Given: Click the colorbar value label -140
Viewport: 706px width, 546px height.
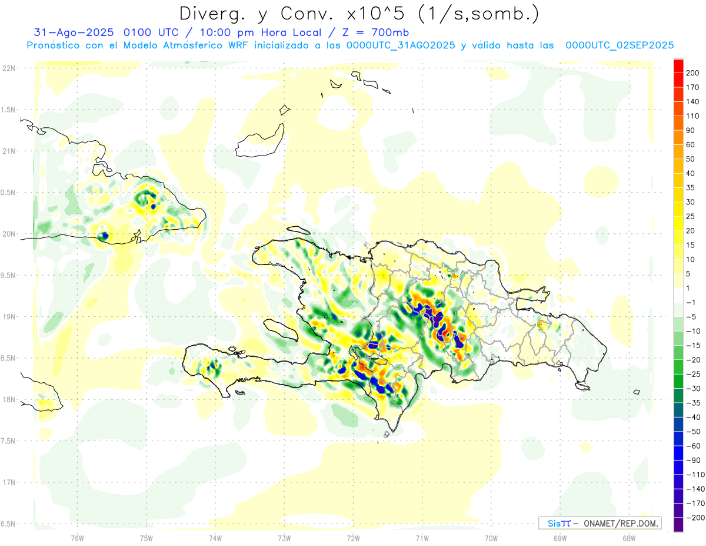Looking at the screenshot, I should tap(695, 489).
